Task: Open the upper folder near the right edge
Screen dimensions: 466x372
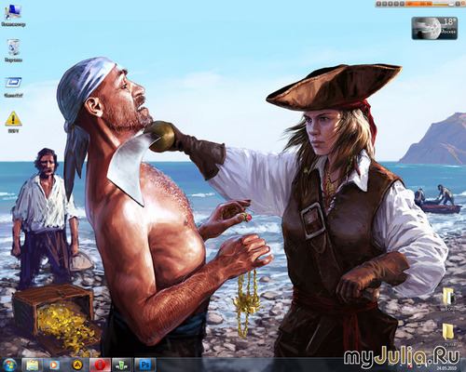Action: (x=449, y=297)
